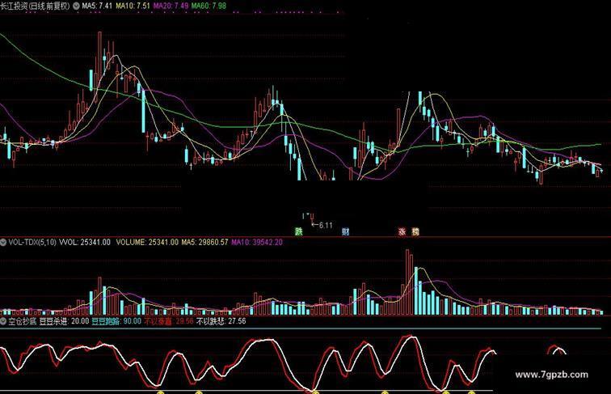Screen dimensions: 611x394
Task: Click the 豆豆杀进: 20.00 label
Action: [x=64, y=321]
